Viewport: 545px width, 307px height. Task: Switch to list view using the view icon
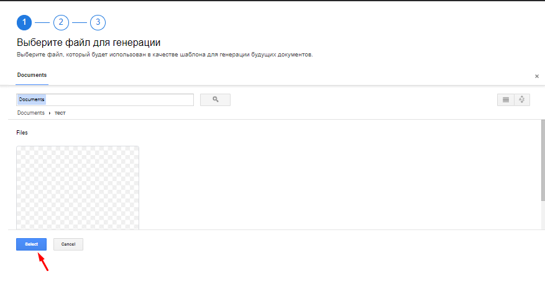pos(505,99)
